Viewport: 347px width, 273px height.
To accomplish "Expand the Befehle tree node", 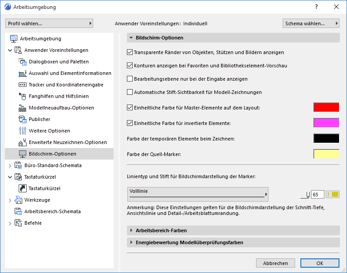I will pos(10,223).
